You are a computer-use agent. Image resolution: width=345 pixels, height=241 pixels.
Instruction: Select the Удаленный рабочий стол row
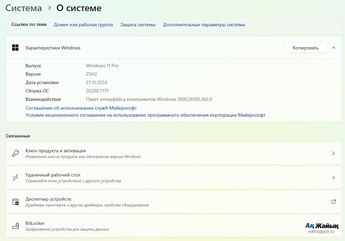point(172,177)
